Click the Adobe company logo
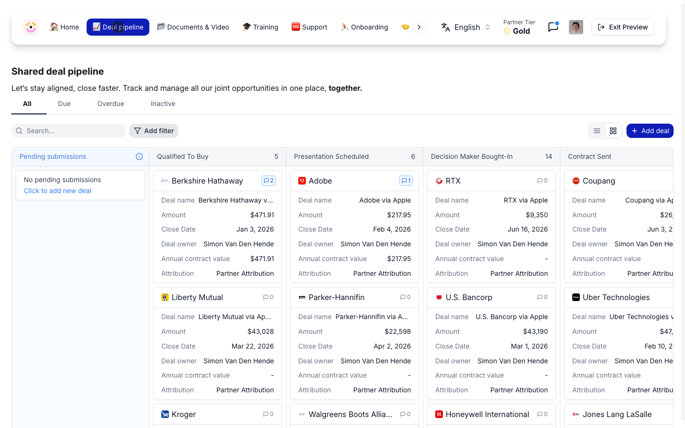The width and height of the screenshot is (685, 428). (x=302, y=181)
